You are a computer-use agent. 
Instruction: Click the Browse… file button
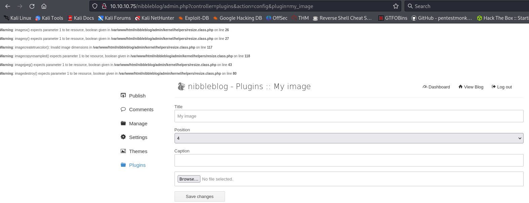tap(189, 179)
